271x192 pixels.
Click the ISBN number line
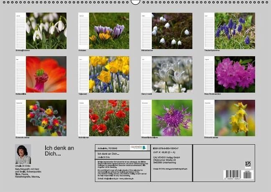166,148
